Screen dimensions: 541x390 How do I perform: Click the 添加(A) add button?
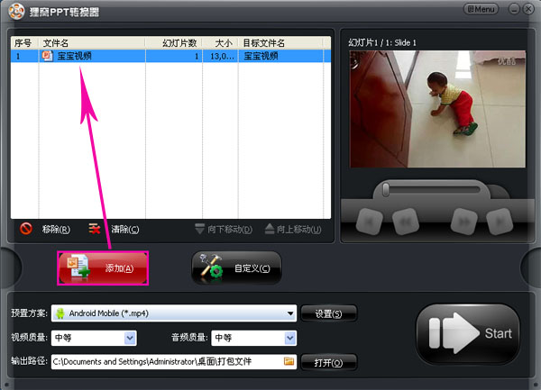(x=103, y=268)
